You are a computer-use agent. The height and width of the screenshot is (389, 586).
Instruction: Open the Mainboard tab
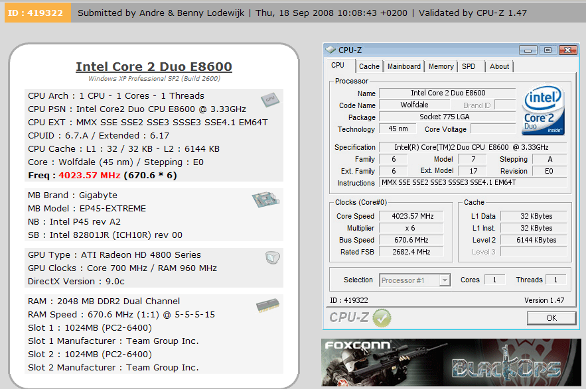(x=403, y=66)
